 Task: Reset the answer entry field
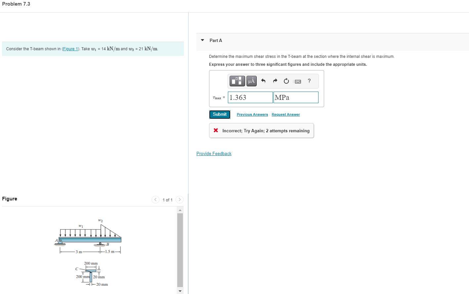pos(286,81)
